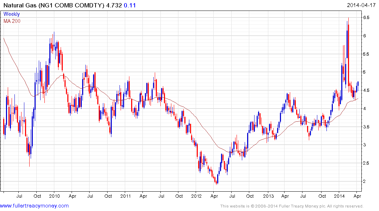
Task: Click the 3.5 price axis label
Action: coord(366,127)
